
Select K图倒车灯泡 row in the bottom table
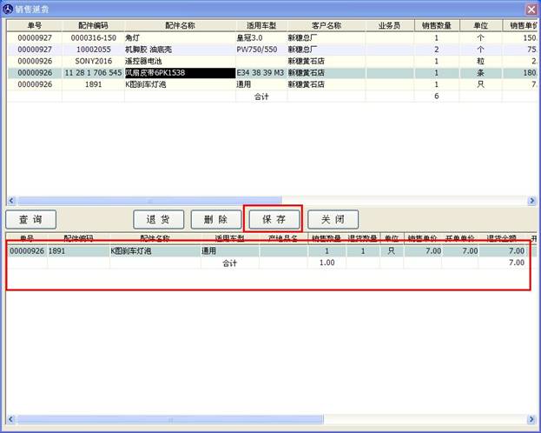pyautogui.click(x=156, y=250)
